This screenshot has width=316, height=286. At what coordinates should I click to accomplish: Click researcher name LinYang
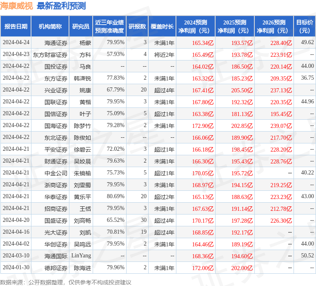(81, 255)
